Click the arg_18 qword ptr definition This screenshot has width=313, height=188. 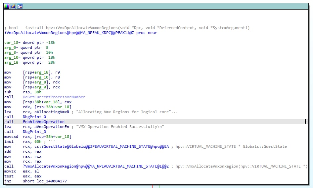(30, 62)
